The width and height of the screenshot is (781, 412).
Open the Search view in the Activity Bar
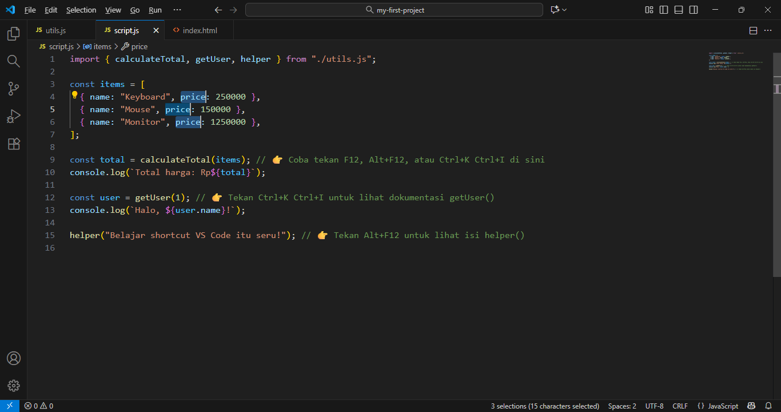tap(13, 61)
